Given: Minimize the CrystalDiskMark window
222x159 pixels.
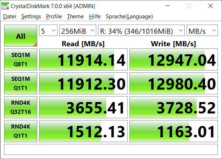Looking at the screenshot, I should coord(167,6).
